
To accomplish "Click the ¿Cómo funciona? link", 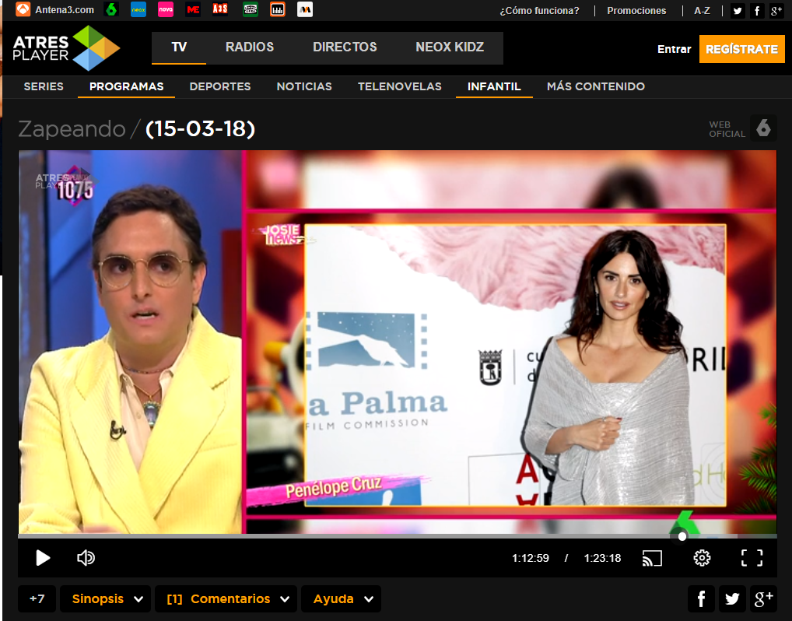I will coord(539,11).
